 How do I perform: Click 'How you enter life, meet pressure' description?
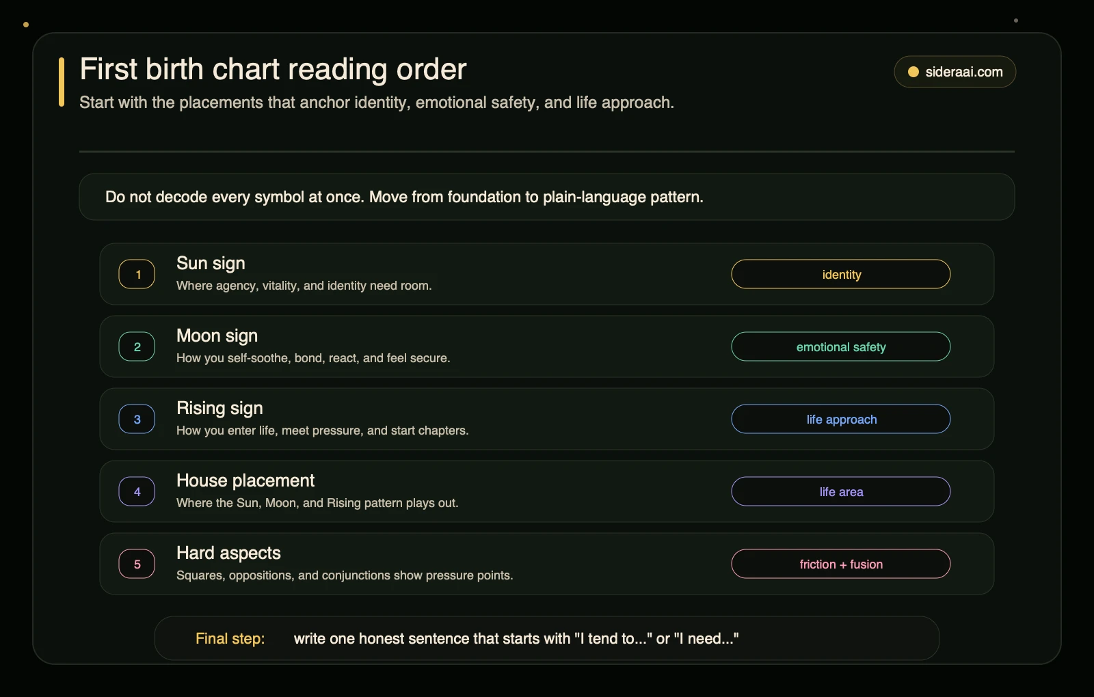click(323, 430)
